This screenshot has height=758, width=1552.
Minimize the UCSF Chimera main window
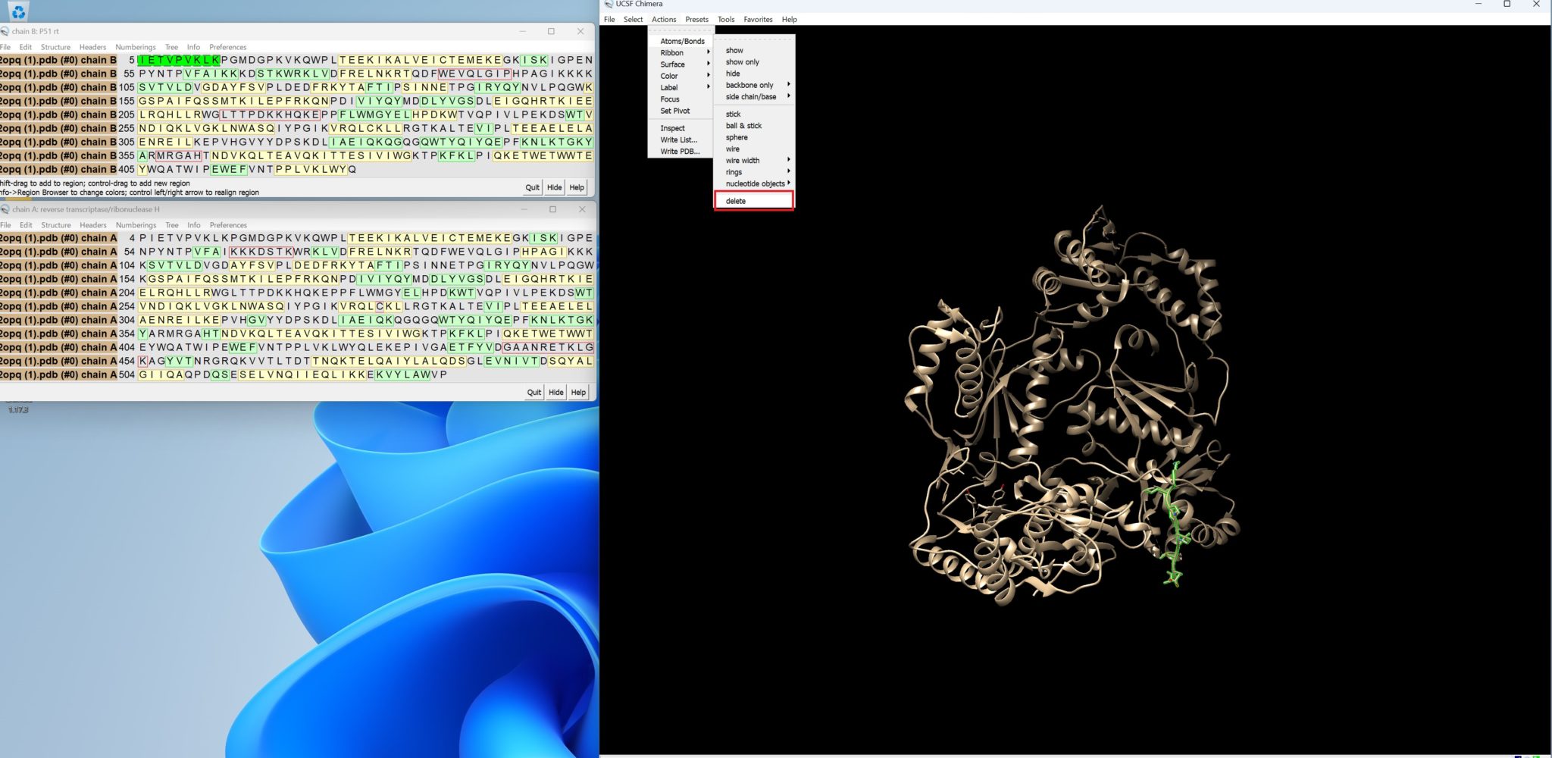click(x=1478, y=4)
